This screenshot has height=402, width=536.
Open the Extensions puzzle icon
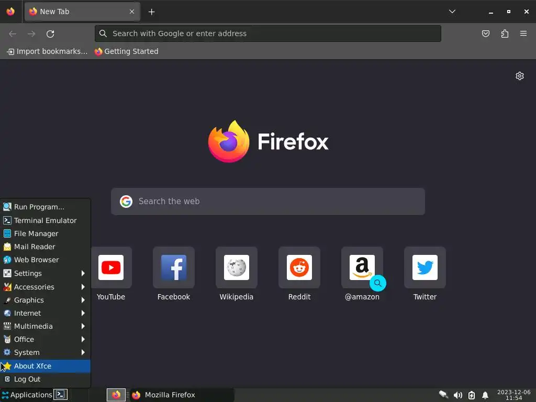point(505,33)
